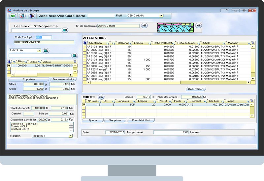Click the user icon in the AFFECTATIONS table corner

pyautogui.click(x=84, y=43)
